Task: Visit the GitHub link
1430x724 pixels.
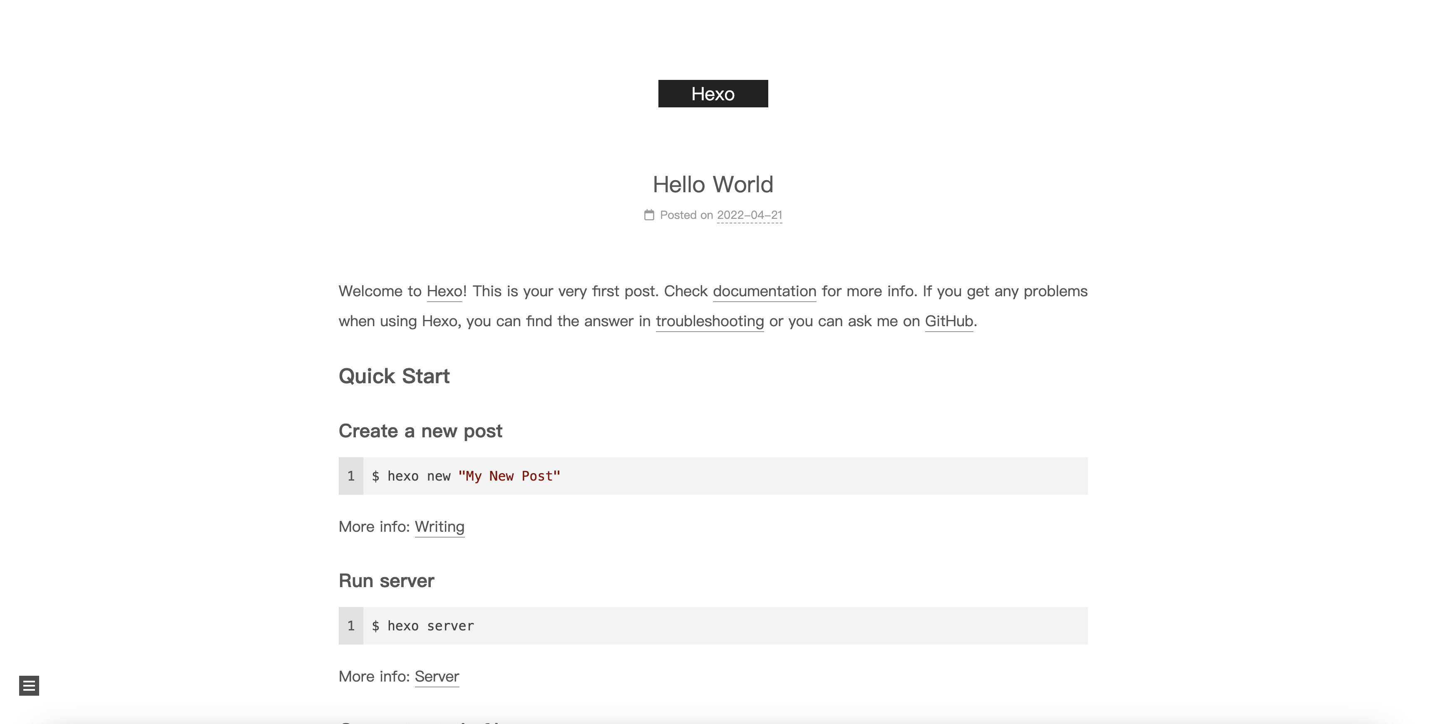Action: point(949,322)
